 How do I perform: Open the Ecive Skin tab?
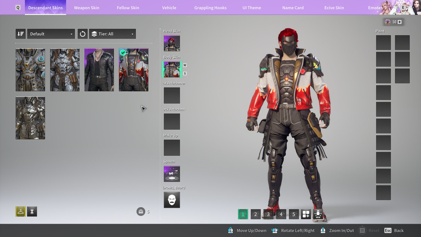[334, 8]
